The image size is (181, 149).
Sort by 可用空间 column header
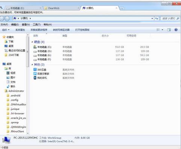pos(131,36)
